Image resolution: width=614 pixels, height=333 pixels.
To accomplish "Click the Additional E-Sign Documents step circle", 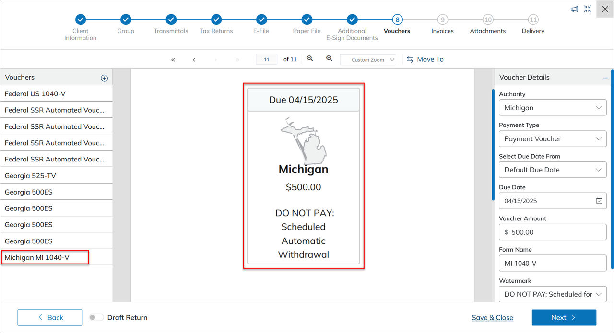I will pyautogui.click(x=352, y=20).
